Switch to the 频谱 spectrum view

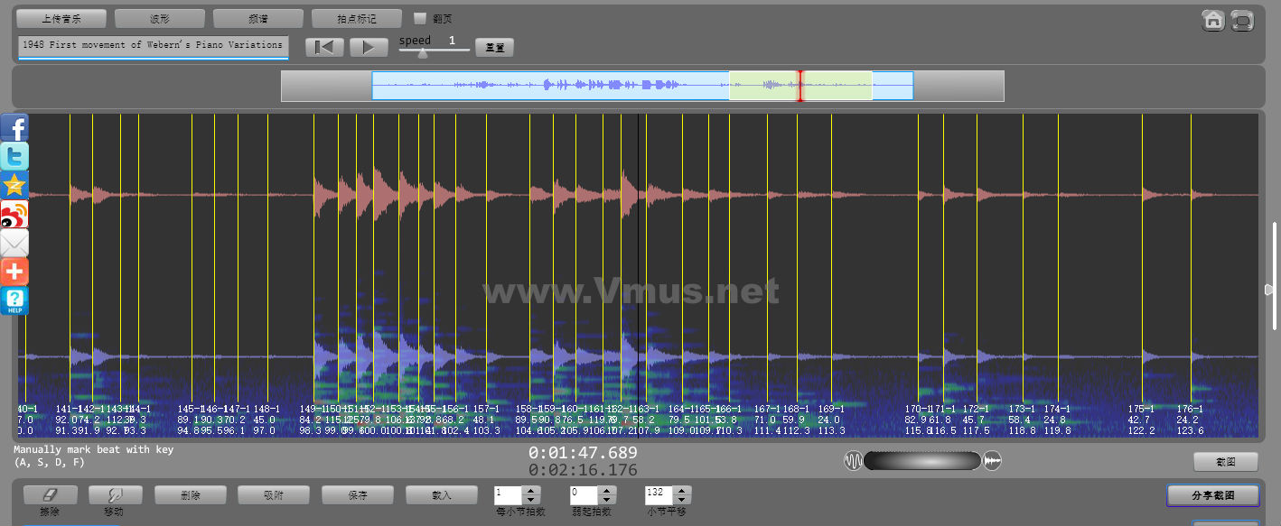point(257,18)
